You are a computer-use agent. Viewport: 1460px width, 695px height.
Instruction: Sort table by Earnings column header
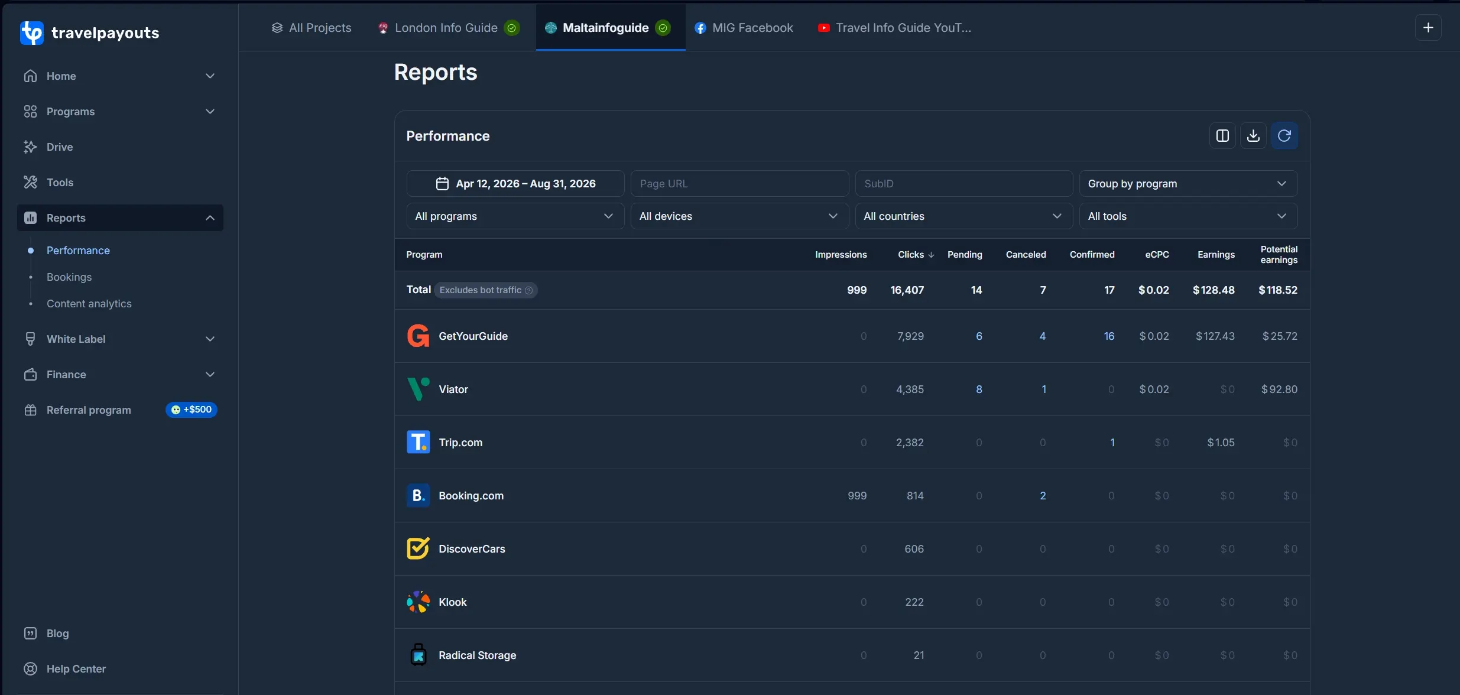click(x=1216, y=255)
